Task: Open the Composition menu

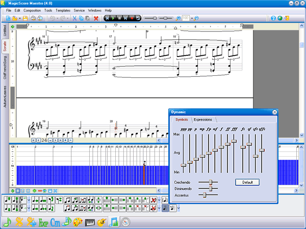Action: point(32,11)
